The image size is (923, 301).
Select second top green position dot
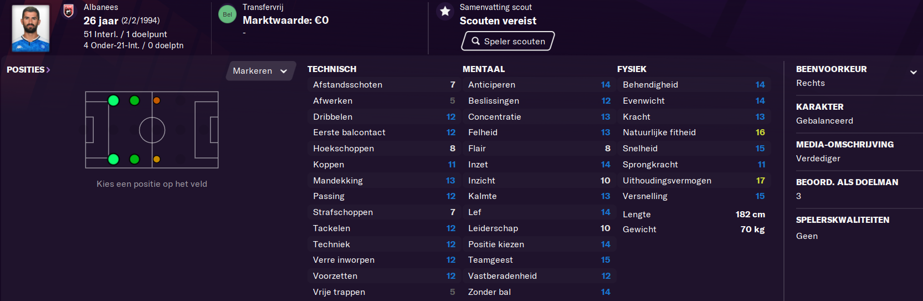click(135, 100)
